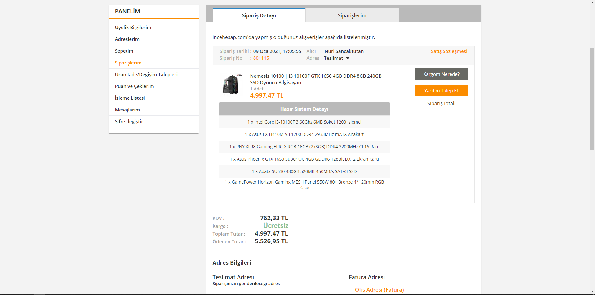Open order number 801115 link
This screenshot has height=295, width=595.
(x=261, y=58)
